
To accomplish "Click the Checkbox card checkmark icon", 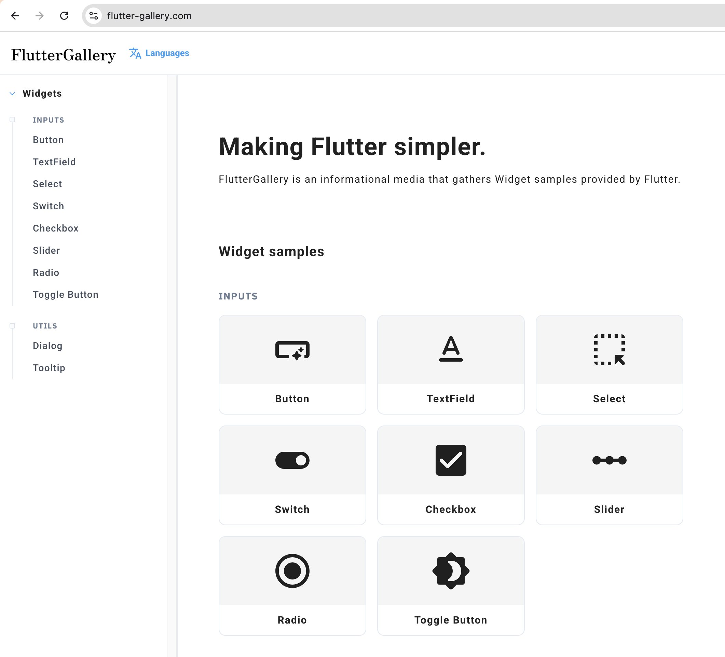I will tap(451, 460).
